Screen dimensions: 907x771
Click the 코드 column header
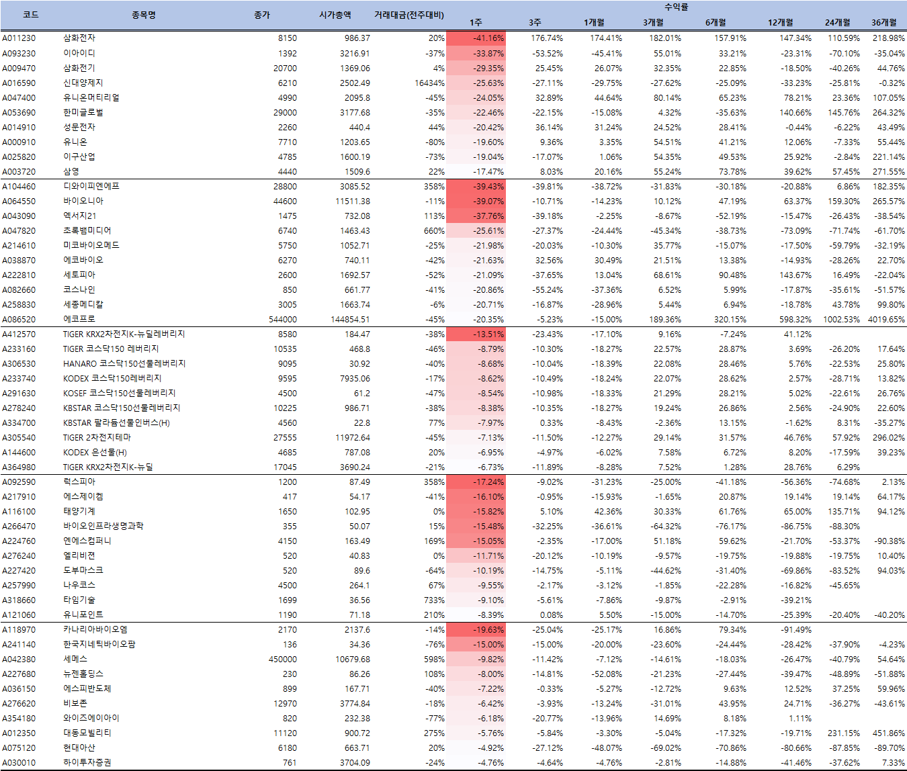pyautogui.click(x=30, y=15)
